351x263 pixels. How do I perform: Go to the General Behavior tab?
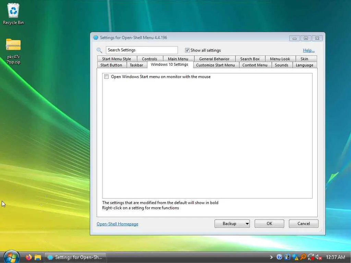pos(214,59)
